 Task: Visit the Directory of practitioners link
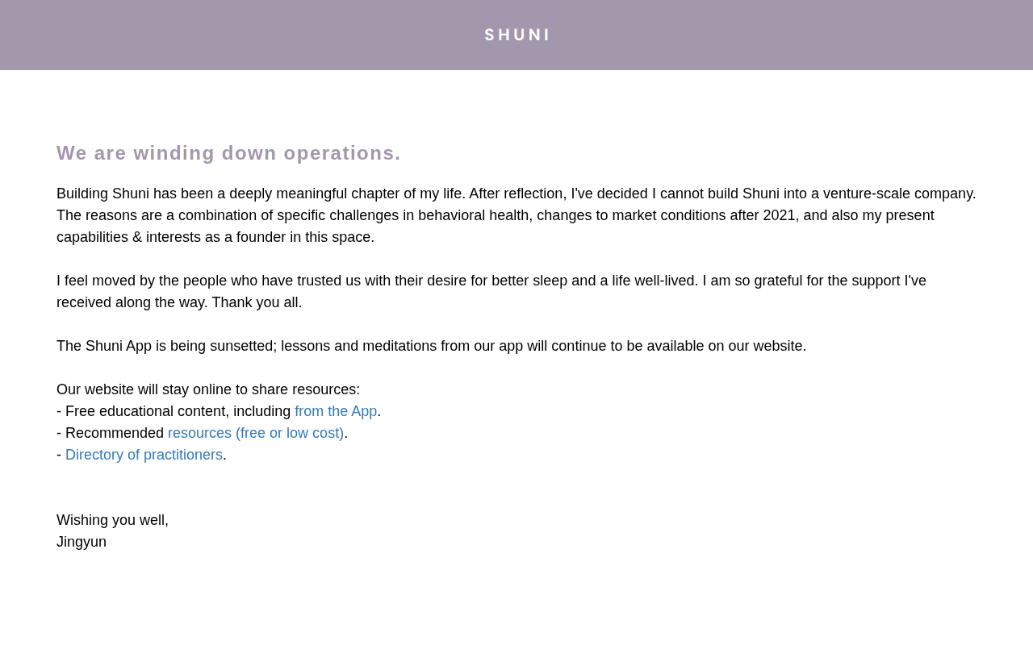[144, 455]
